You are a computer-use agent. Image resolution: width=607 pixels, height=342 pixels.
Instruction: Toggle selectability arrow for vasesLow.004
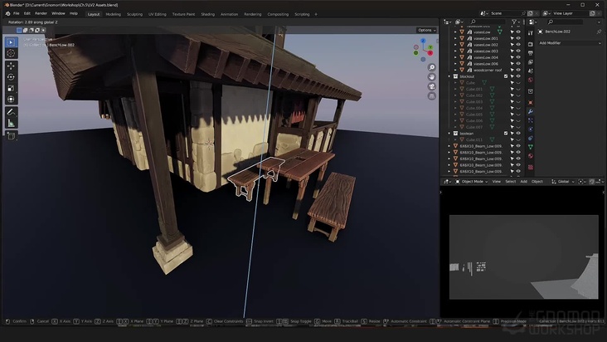tap(512, 57)
